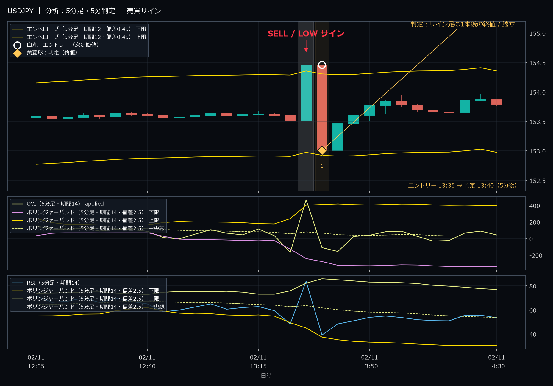Click the 02/11 12:40 time axis label
This screenshot has width=553, height=386.
(x=147, y=362)
